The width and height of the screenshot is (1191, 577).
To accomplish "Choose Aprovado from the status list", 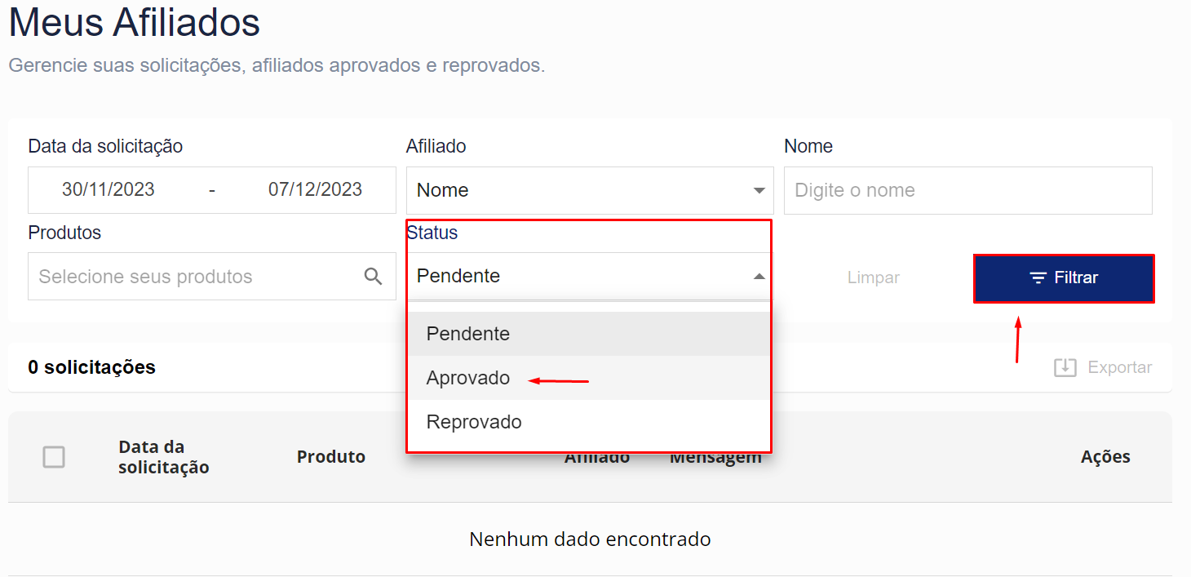I will tap(468, 378).
